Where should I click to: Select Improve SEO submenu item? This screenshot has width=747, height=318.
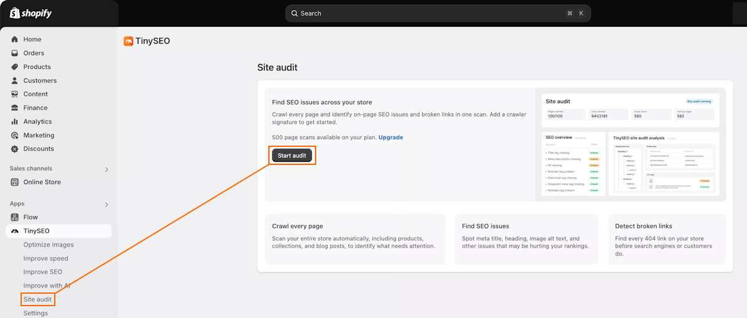43,272
